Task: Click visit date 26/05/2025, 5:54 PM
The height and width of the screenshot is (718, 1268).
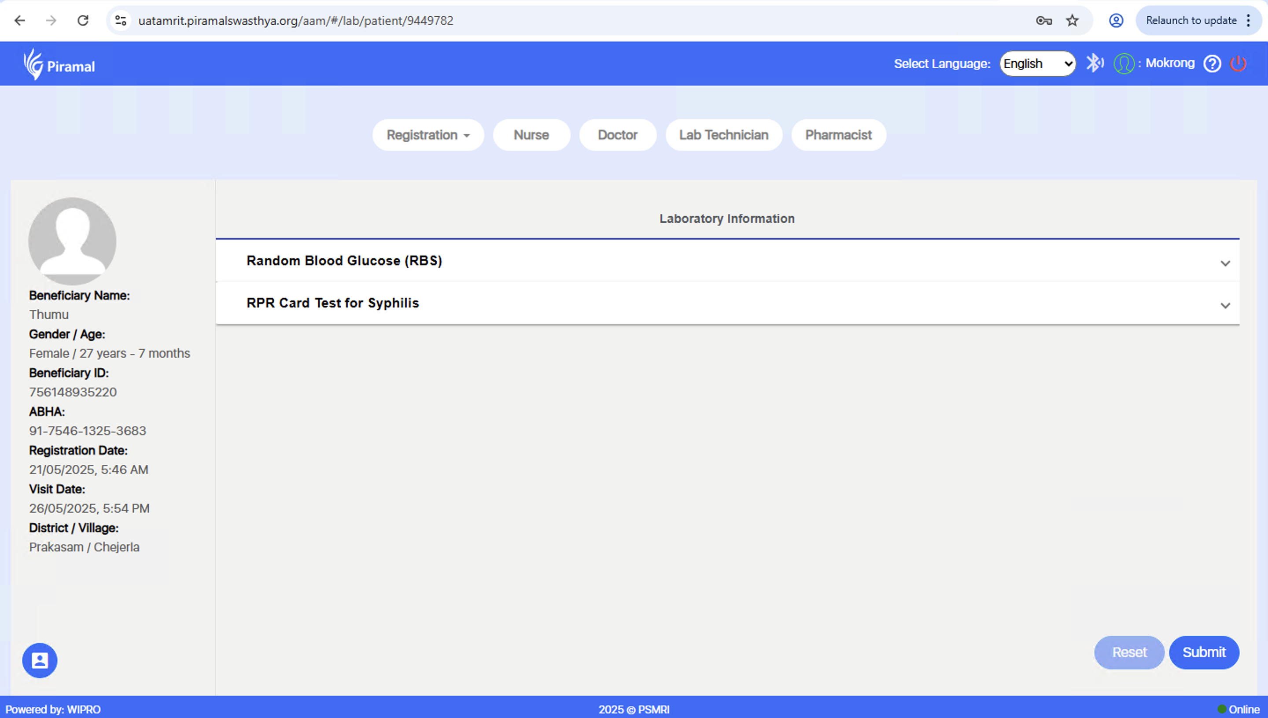Action: [89, 508]
